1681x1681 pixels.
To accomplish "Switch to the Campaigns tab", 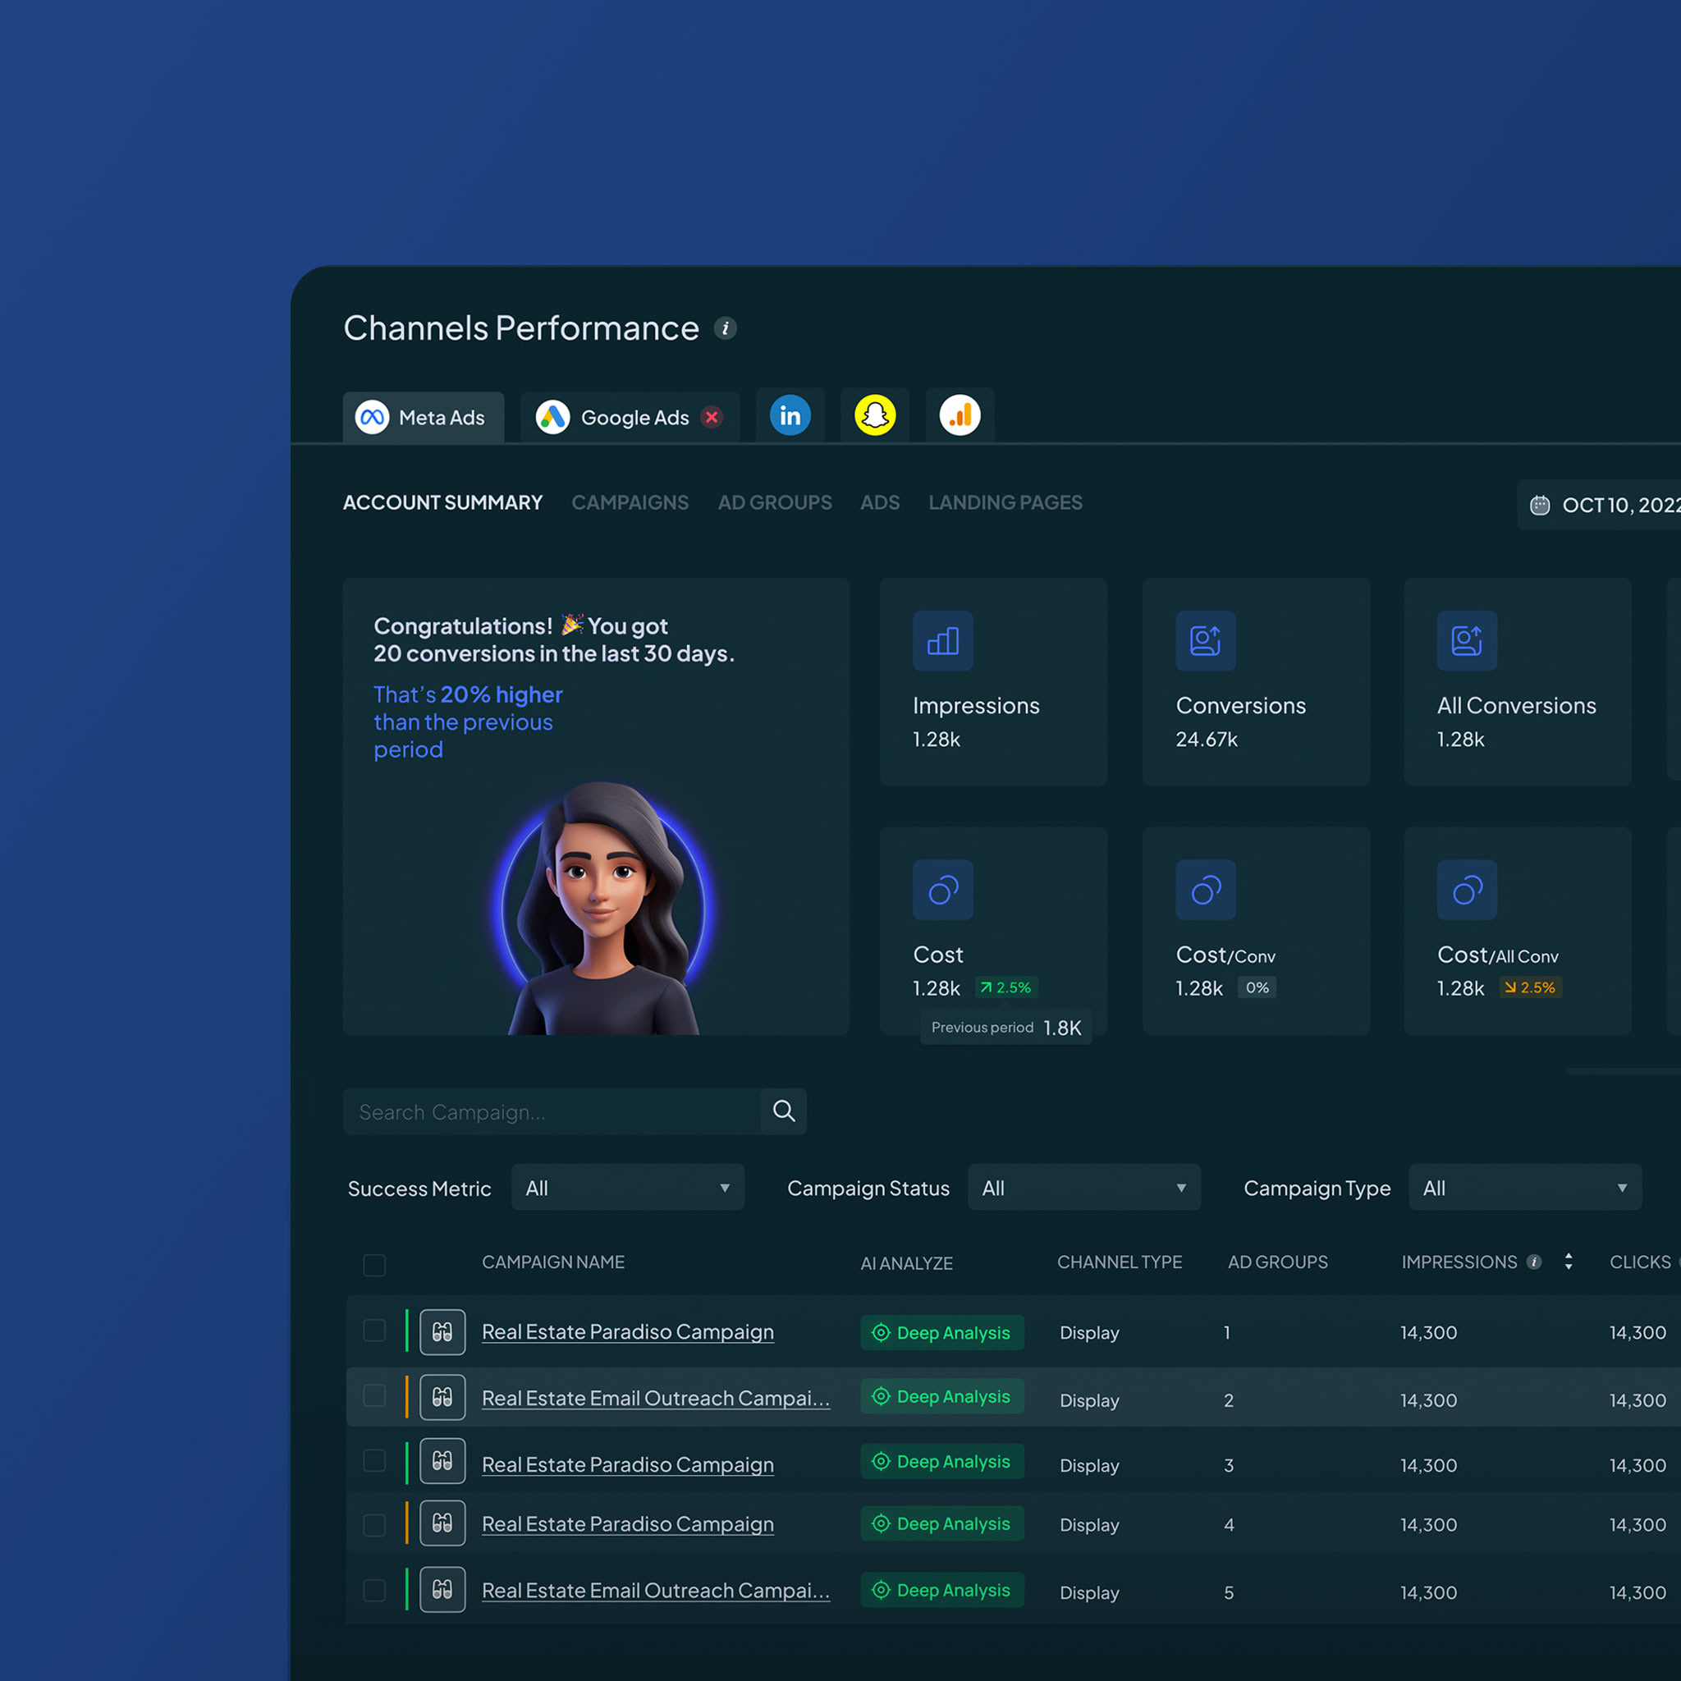I will (x=629, y=502).
